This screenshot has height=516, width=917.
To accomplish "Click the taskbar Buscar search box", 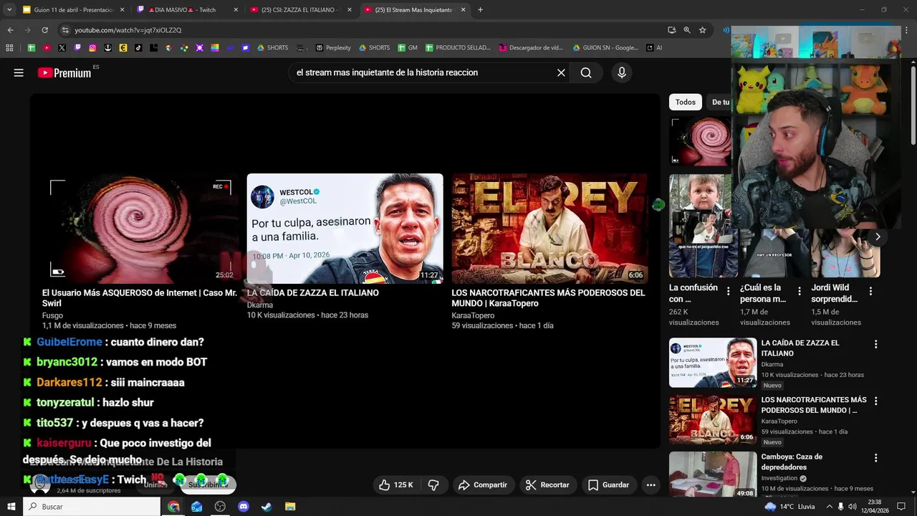I will tap(92, 507).
